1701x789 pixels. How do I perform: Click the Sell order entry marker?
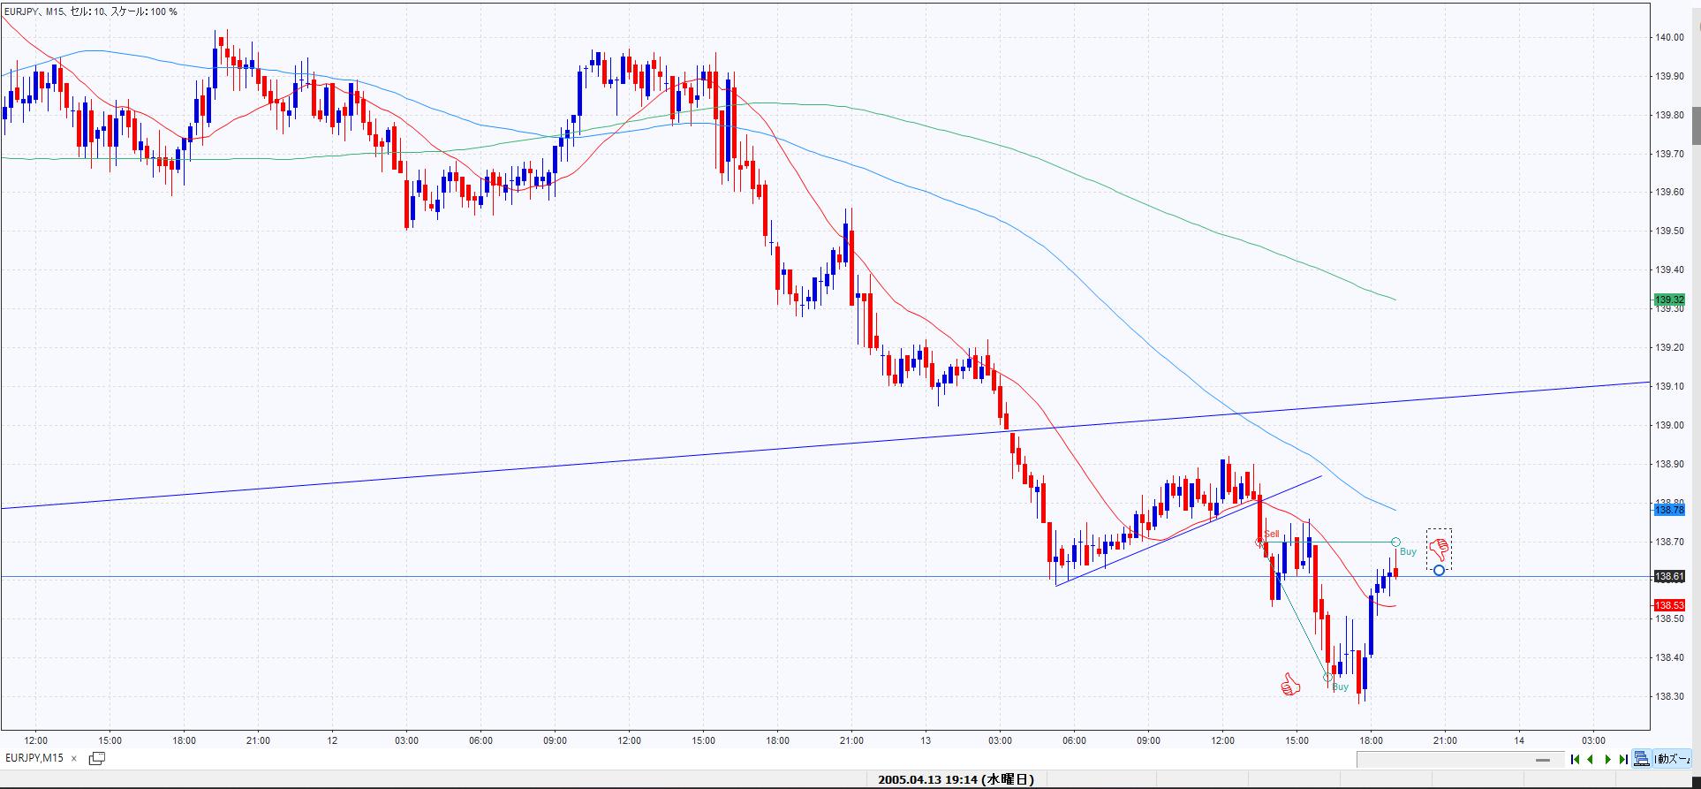[1260, 542]
